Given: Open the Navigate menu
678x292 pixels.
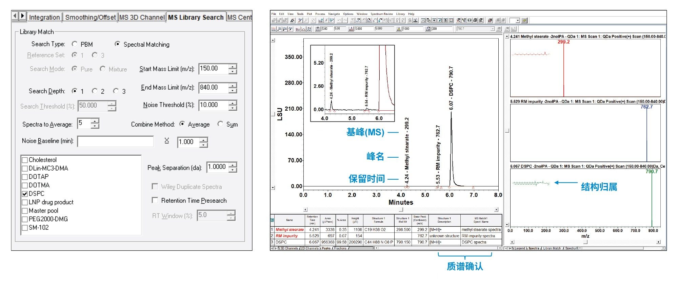Looking at the screenshot, I should click(334, 14).
